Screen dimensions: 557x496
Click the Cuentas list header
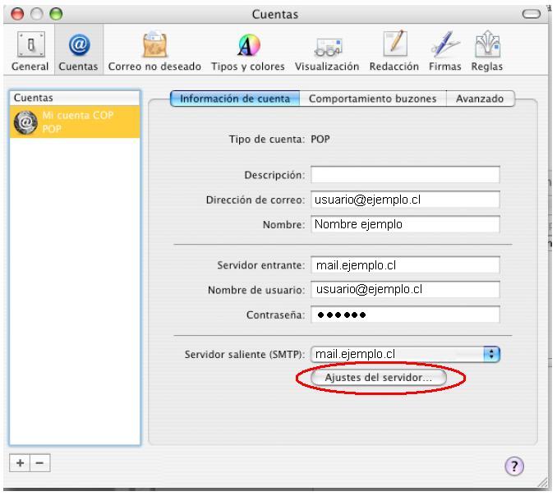[x=75, y=98]
